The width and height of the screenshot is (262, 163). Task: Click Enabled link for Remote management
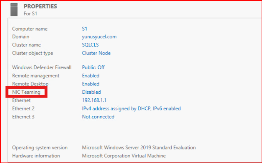point(91,76)
